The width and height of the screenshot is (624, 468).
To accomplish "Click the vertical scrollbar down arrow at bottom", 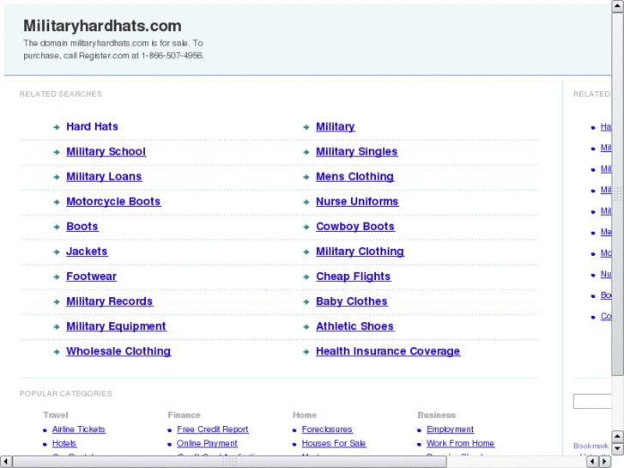I will pos(618,449).
